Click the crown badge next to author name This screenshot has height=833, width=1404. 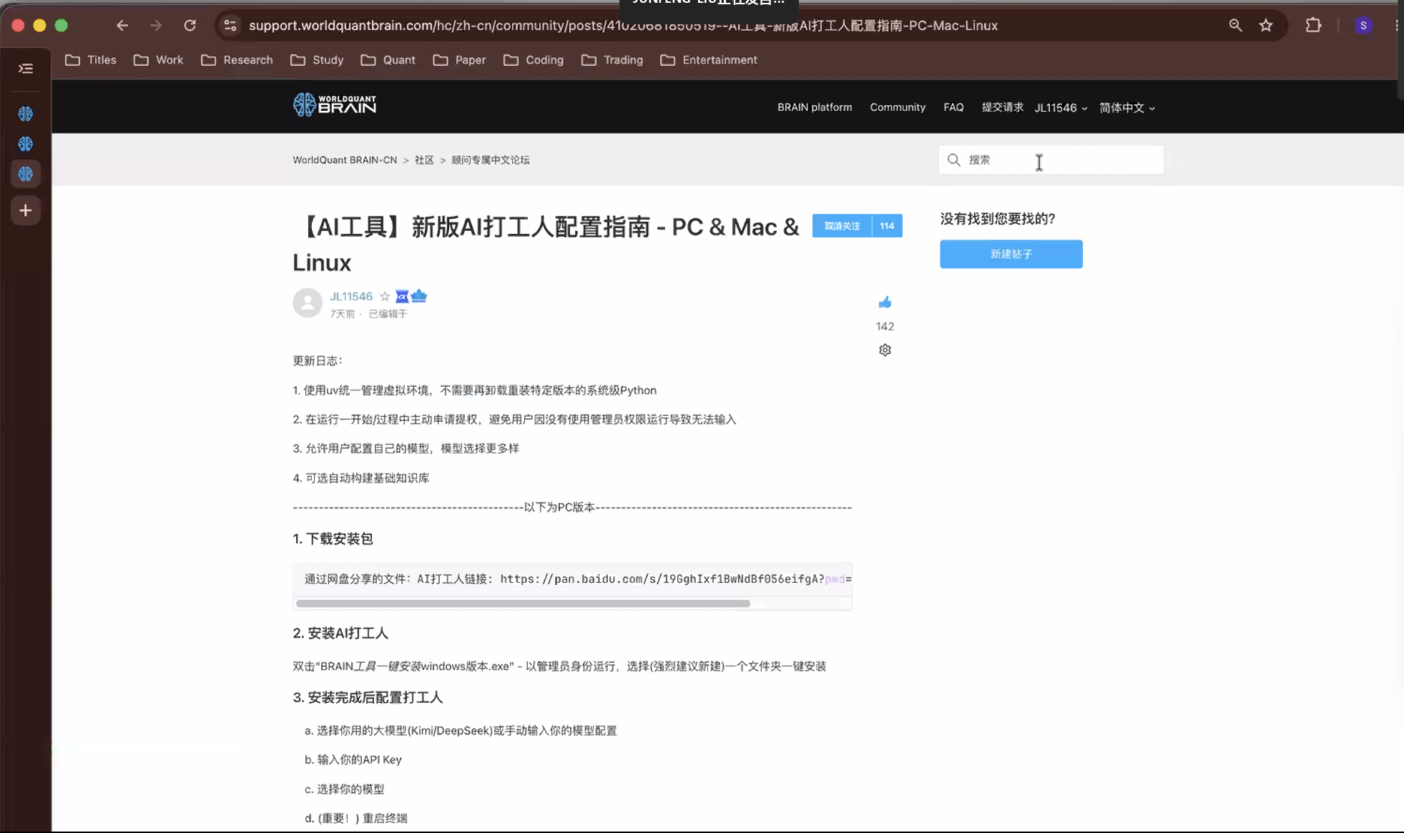pyautogui.click(x=419, y=295)
